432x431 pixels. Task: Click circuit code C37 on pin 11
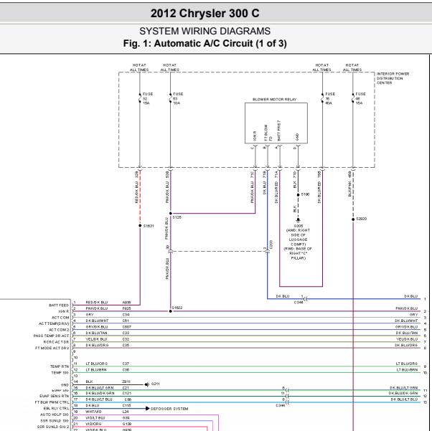(126, 364)
